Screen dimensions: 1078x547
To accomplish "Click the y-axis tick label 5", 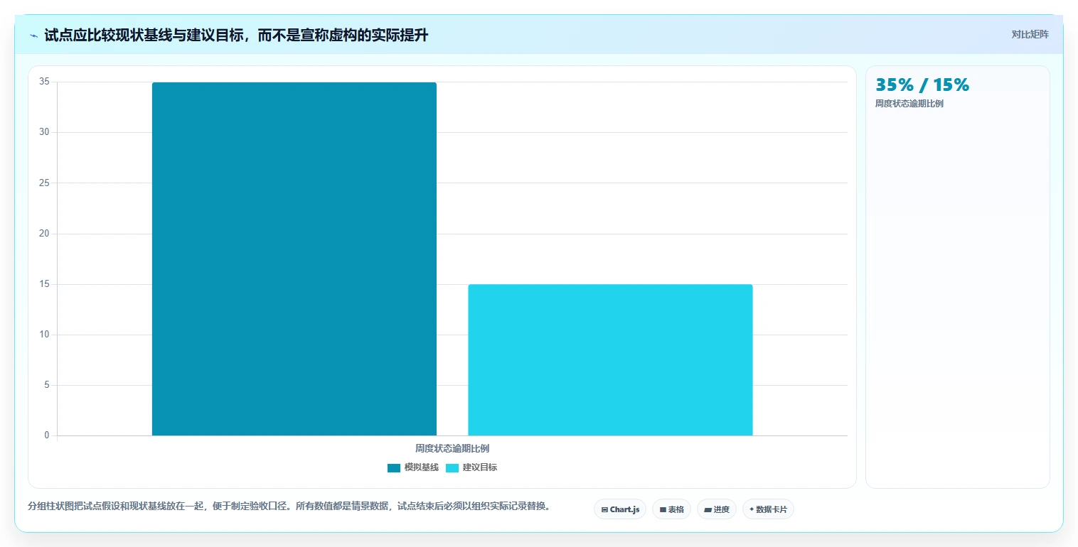I will [x=46, y=385].
